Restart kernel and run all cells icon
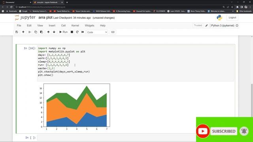 (83, 32)
